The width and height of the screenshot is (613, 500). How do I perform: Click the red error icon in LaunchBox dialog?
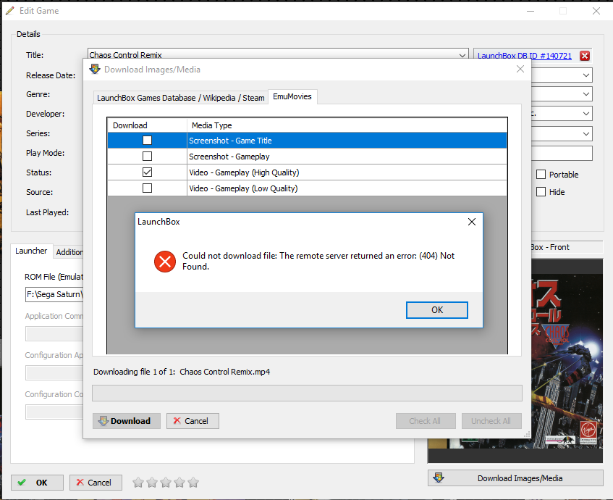coord(164,262)
